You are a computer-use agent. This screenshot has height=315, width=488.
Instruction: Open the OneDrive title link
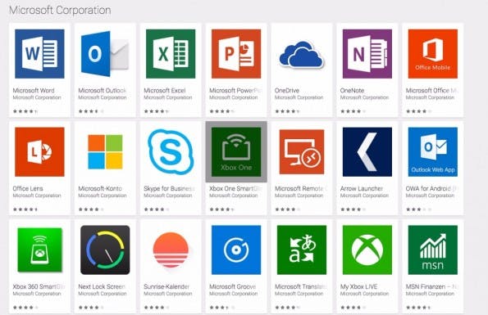pos(287,90)
